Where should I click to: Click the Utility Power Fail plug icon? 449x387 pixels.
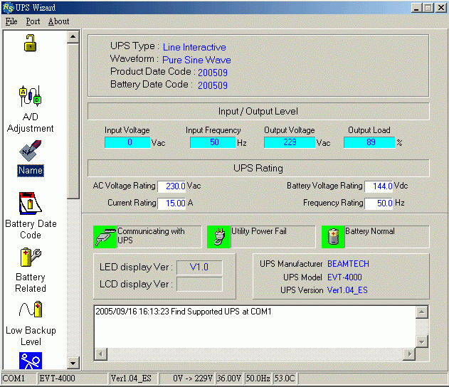(218, 237)
